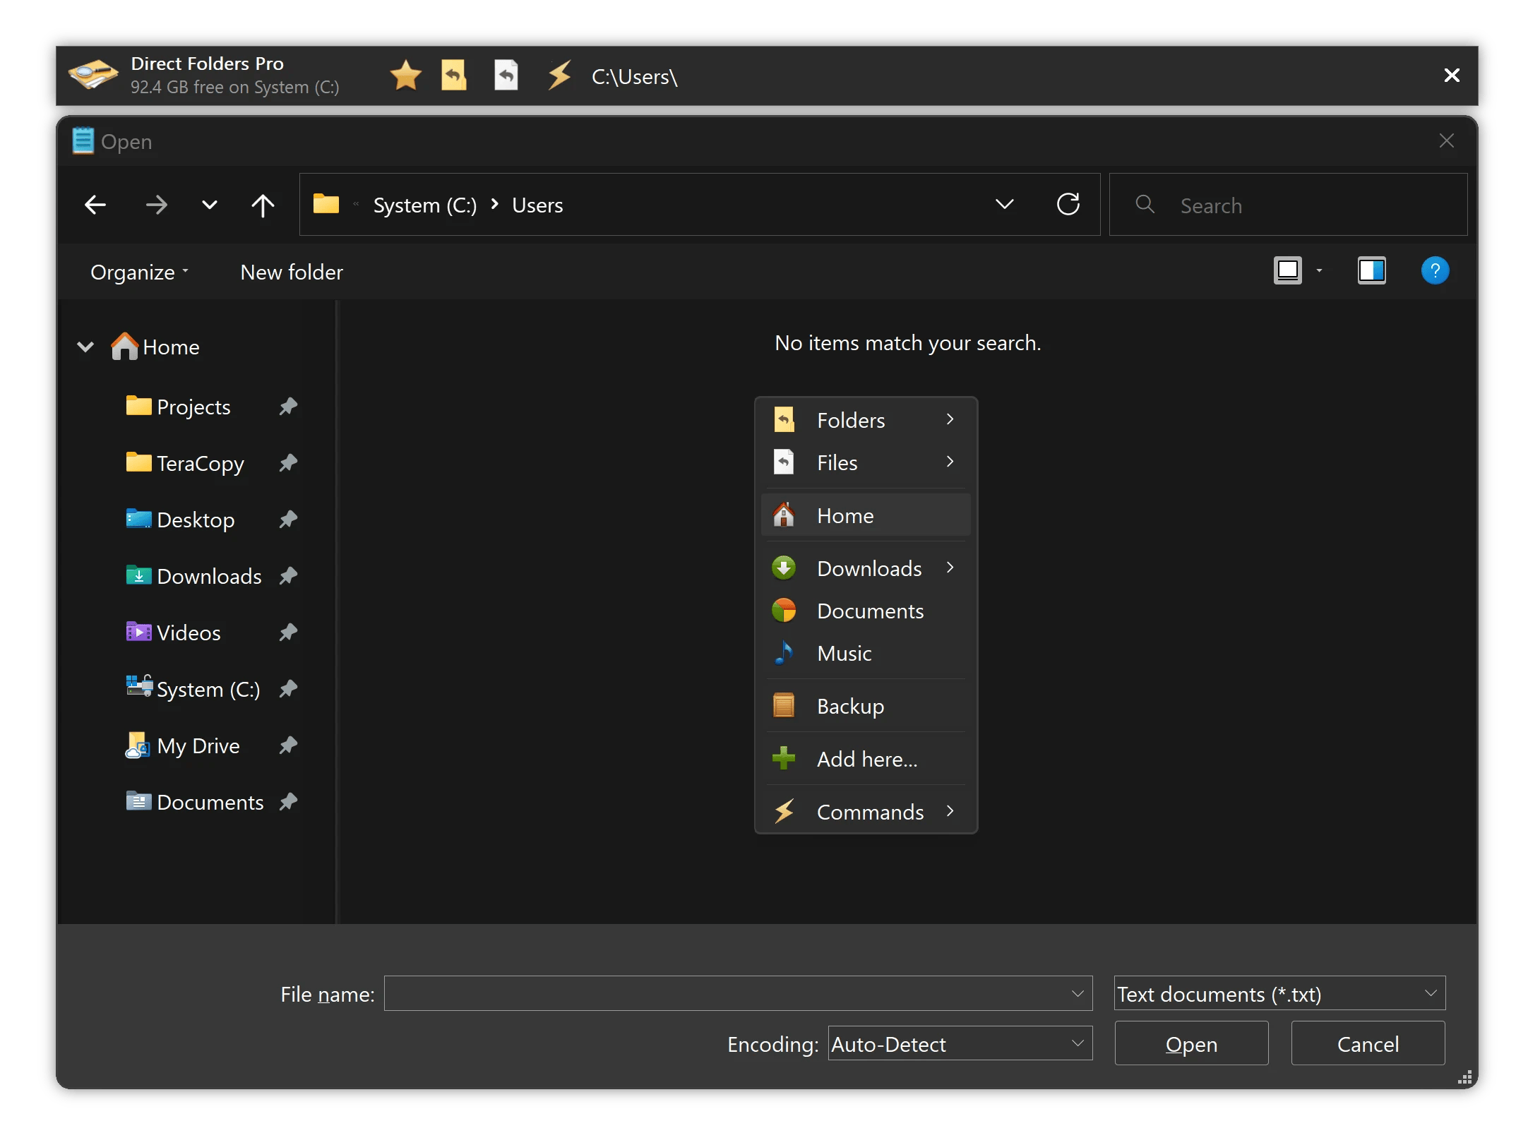Image resolution: width=1528 pixels, height=1133 pixels.
Task: Go up one folder level
Action: click(263, 205)
